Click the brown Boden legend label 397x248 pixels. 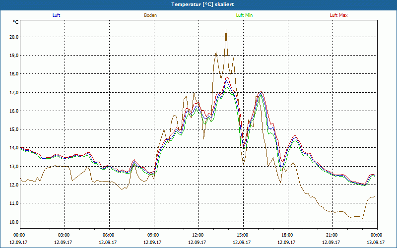coord(150,15)
